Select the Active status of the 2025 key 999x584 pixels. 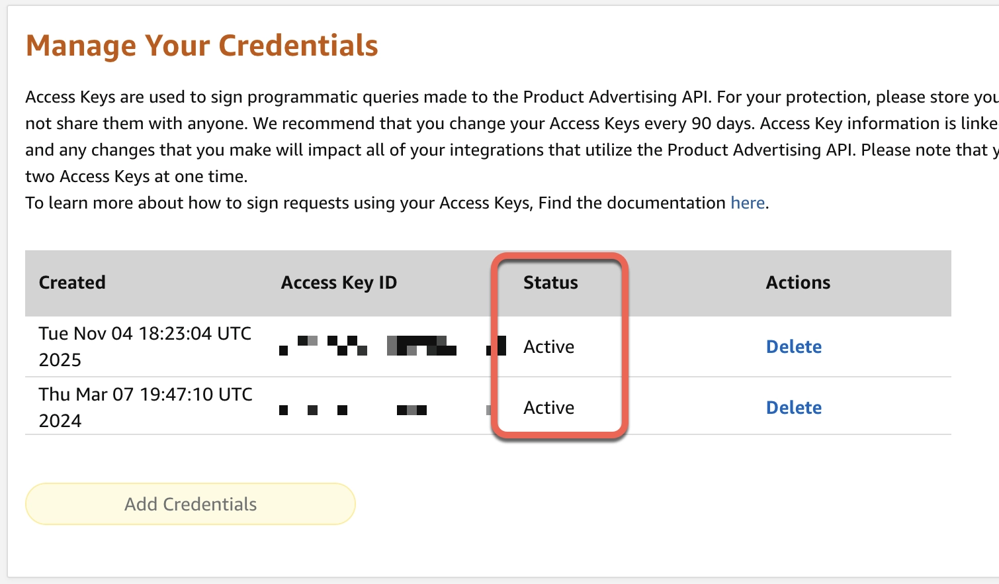(x=548, y=346)
